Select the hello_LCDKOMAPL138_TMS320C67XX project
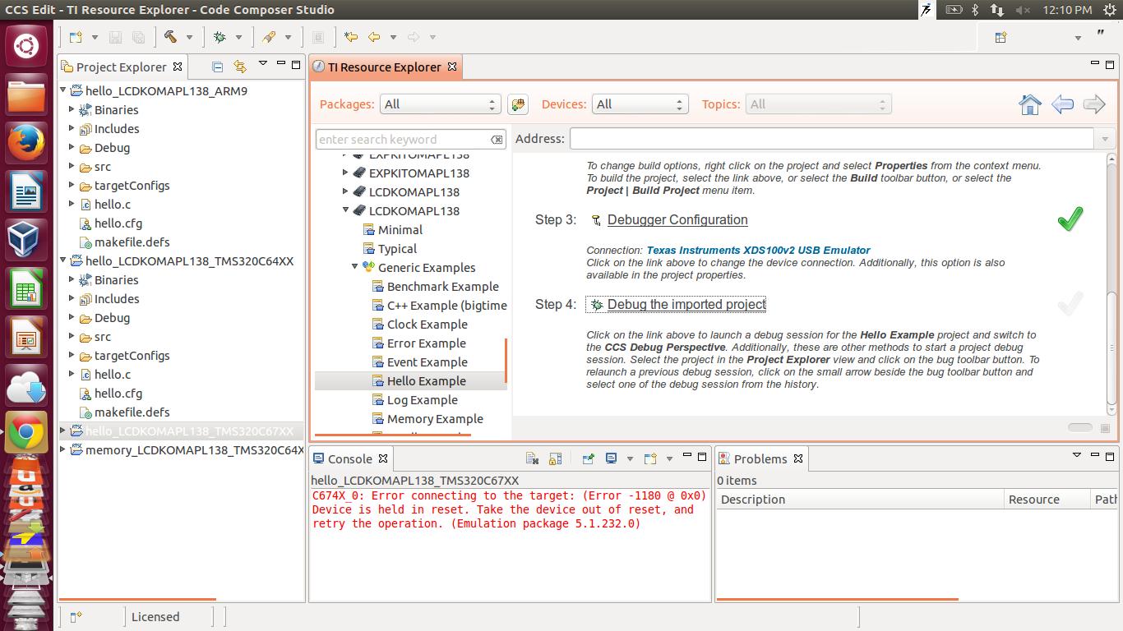The height and width of the screenshot is (631, 1123). 189,431
